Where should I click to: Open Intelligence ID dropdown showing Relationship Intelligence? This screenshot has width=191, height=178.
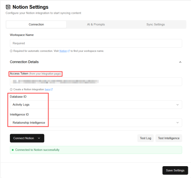[x=96, y=123]
